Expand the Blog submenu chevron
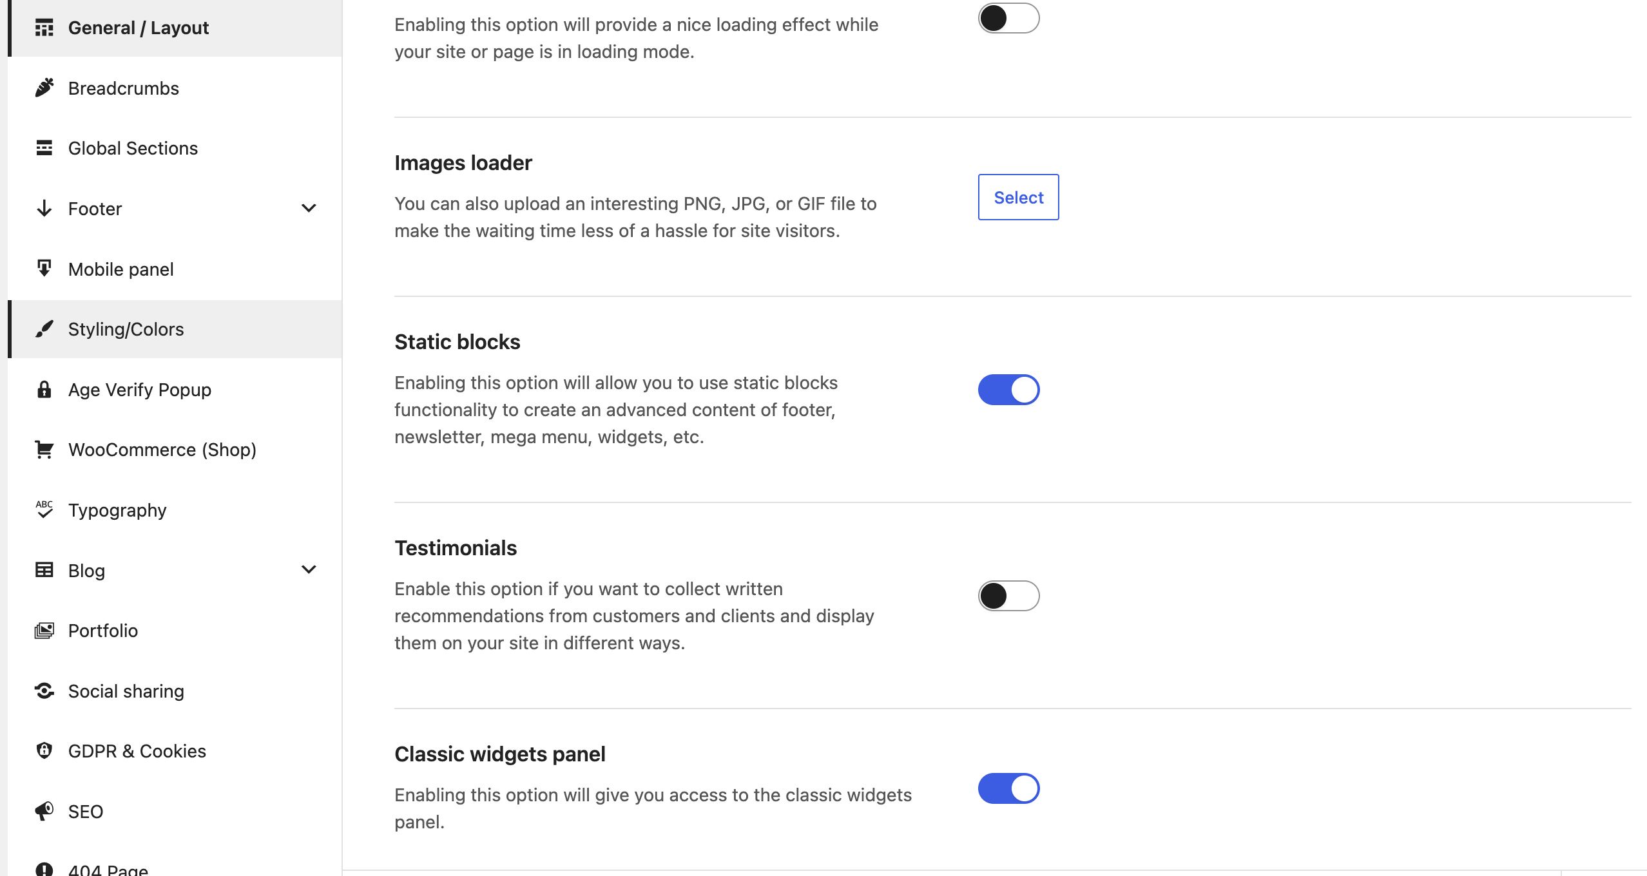Image resolution: width=1647 pixels, height=876 pixels. tap(309, 569)
